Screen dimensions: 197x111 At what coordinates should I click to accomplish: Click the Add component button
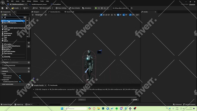pos(4,15)
